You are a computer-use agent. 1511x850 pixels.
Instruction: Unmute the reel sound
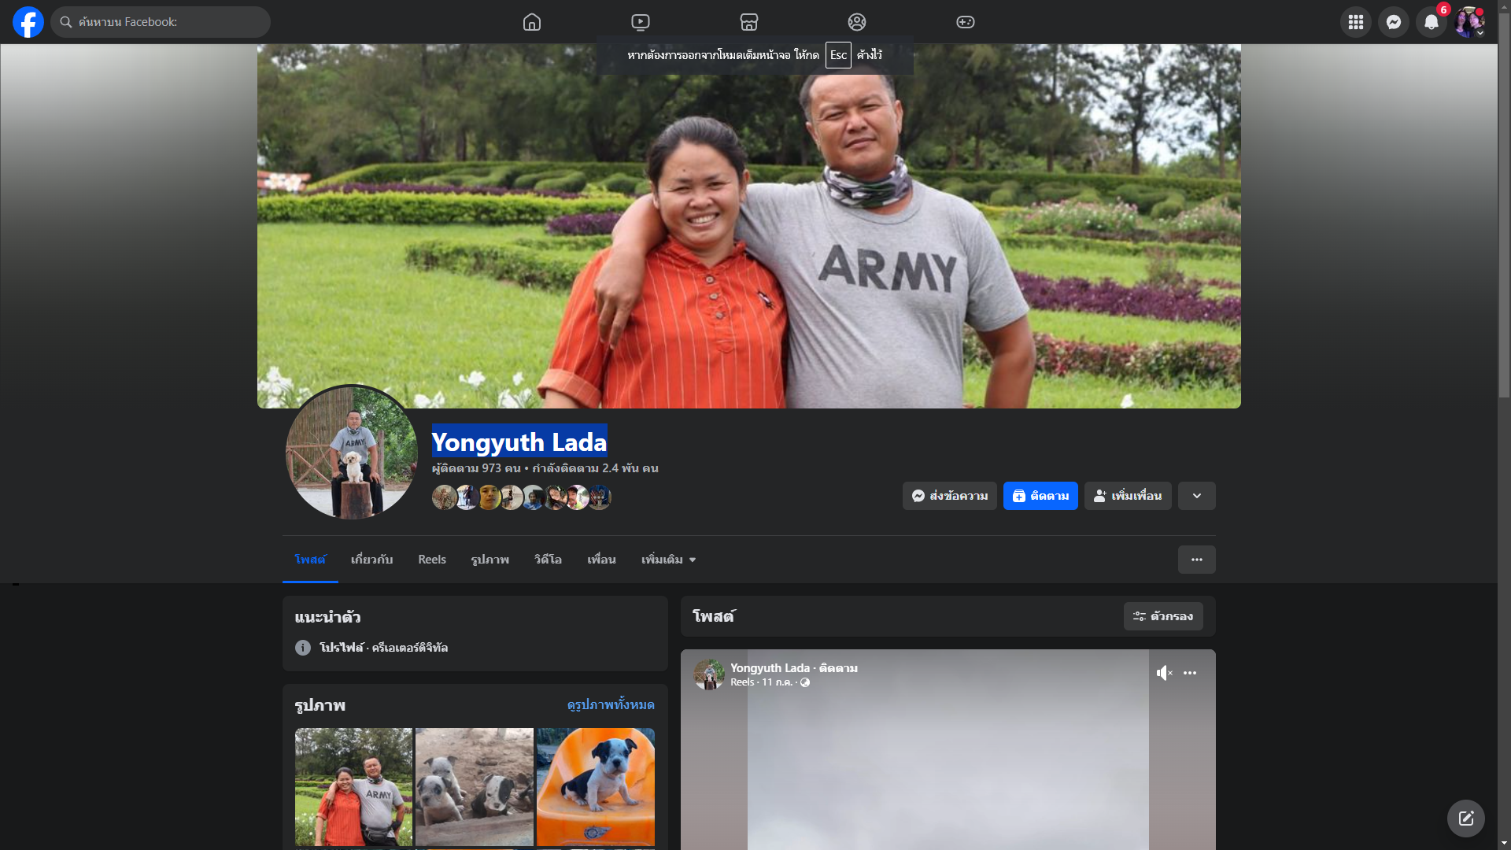coord(1164,673)
